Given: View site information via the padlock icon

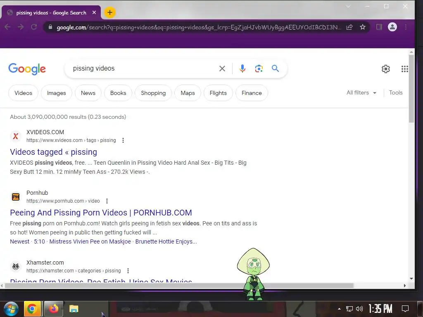Looking at the screenshot, I should tap(50, 27).
